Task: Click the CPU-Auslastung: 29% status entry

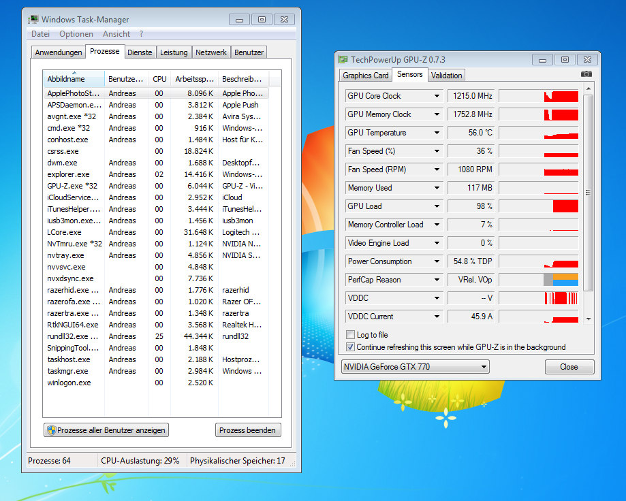Action: click(x=140, y=461)
